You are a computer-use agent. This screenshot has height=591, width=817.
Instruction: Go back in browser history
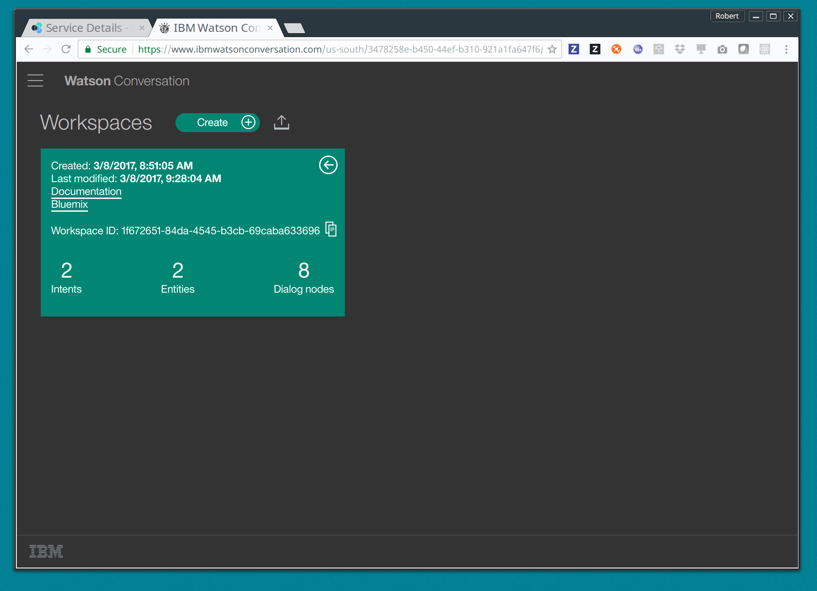(x=29, y=49)
